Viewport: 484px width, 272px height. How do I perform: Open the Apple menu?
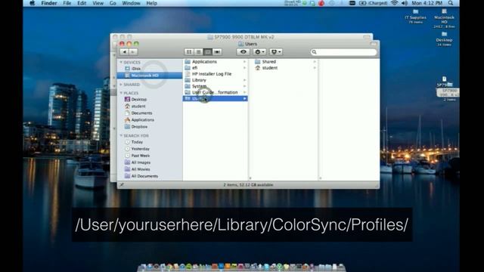32,3
